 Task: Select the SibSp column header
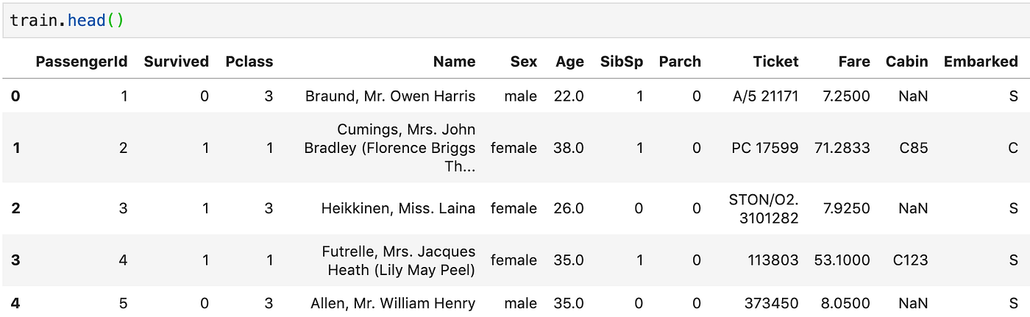622,62
